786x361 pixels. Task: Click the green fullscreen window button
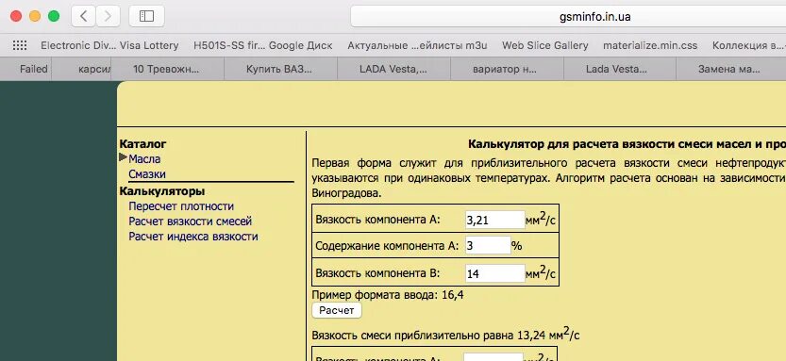[54, 17]
